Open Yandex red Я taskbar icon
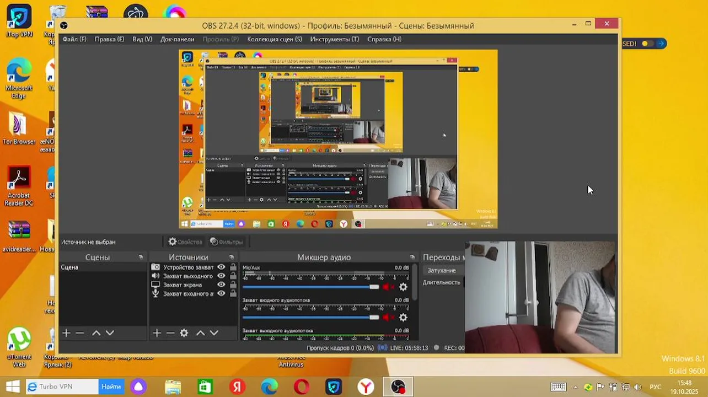708x397 pixels. click(237, 387)
